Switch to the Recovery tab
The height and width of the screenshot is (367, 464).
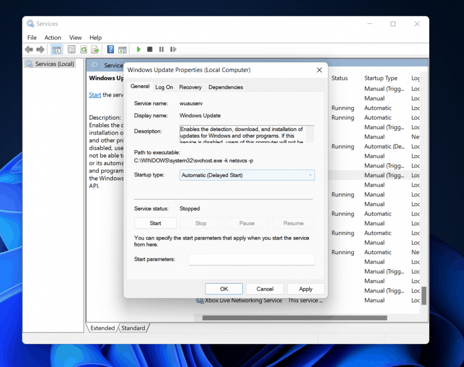[x=190, y=87]
